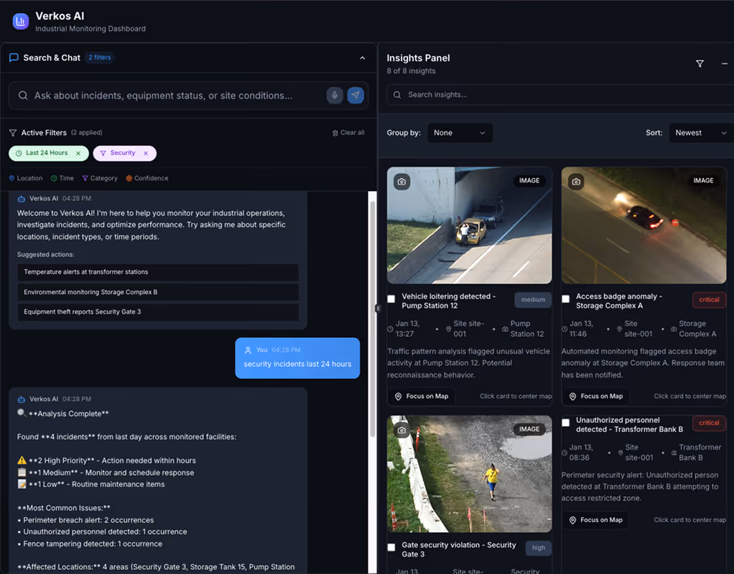Select suggestion Temperature alerts at transformer stations

(x=158, y=272)
